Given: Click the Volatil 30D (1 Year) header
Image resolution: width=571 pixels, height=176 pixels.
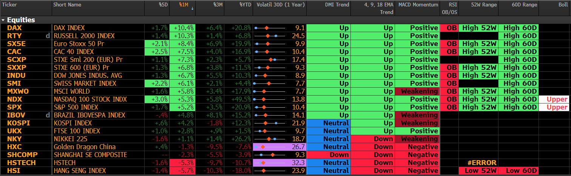Looking at the screenshot, I should 279,5.
